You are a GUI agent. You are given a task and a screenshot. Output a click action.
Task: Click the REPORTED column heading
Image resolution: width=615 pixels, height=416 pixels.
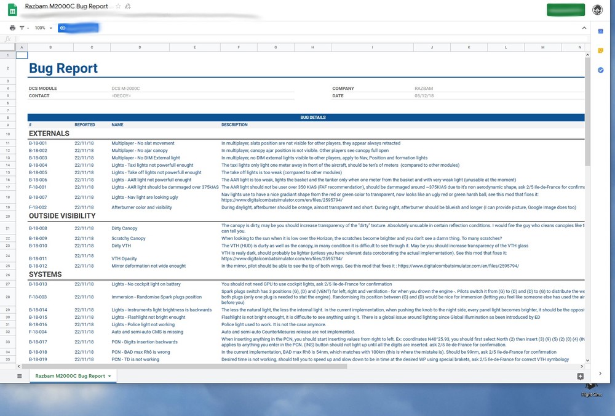coord(85,125)
